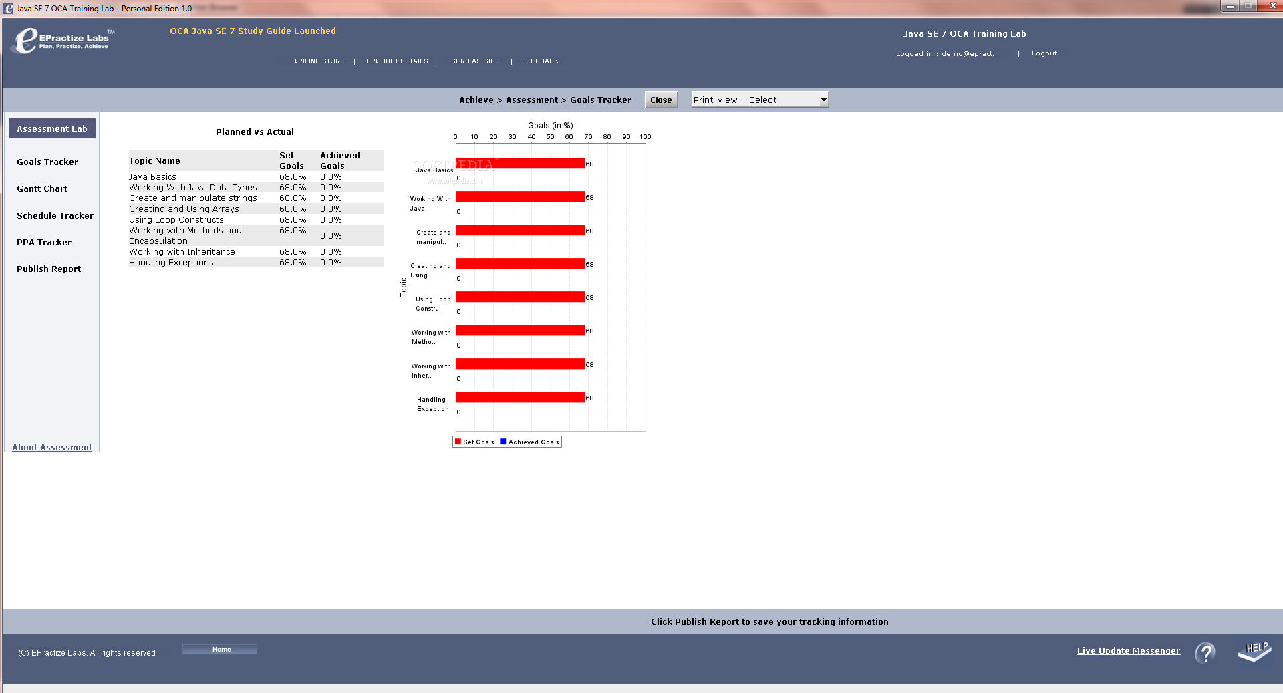The image size is (1283, 693).
Task: Open Publish Report in sidebar
Action: click(x=49, y=269)
